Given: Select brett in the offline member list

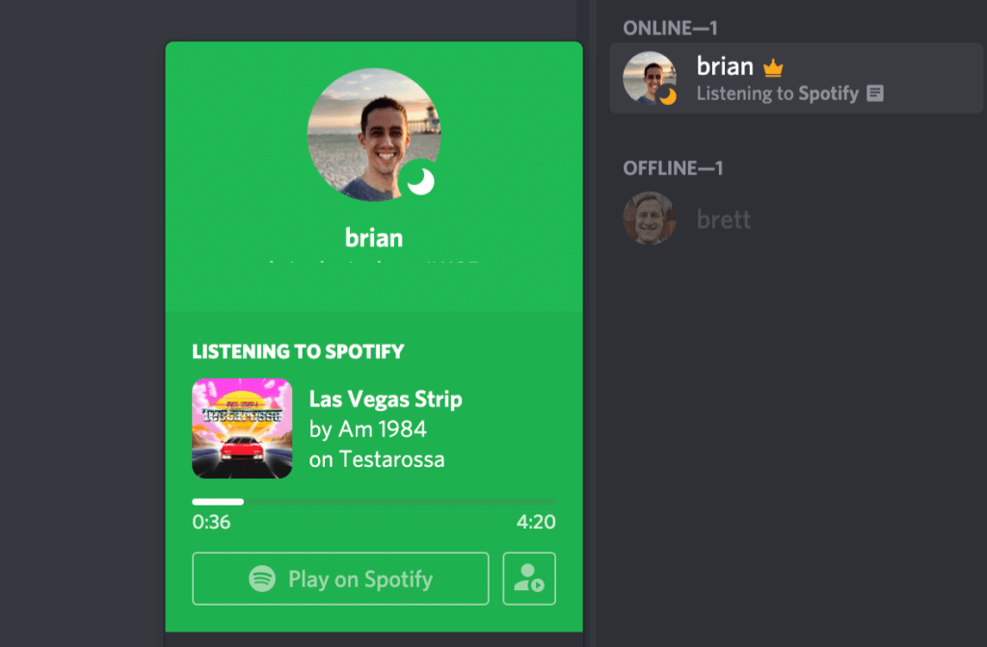Looking at the screenshot, I should (x=723, y=220).
